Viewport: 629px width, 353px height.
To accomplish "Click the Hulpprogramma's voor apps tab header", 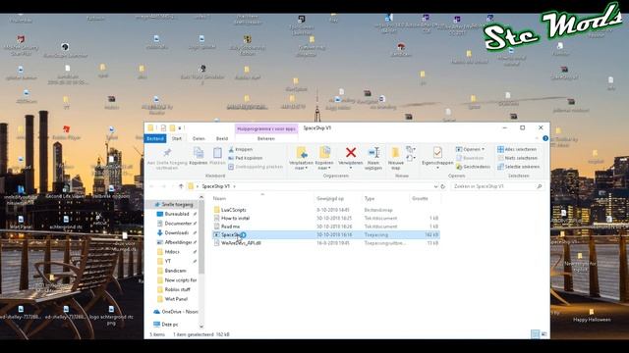I will tap(266, 128).
